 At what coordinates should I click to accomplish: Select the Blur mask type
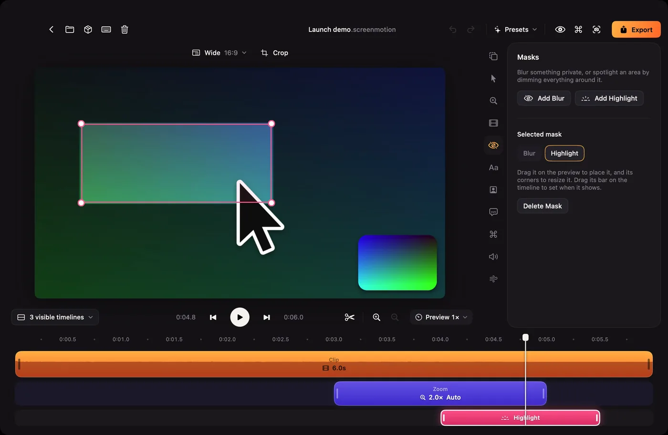pos(529,153)
